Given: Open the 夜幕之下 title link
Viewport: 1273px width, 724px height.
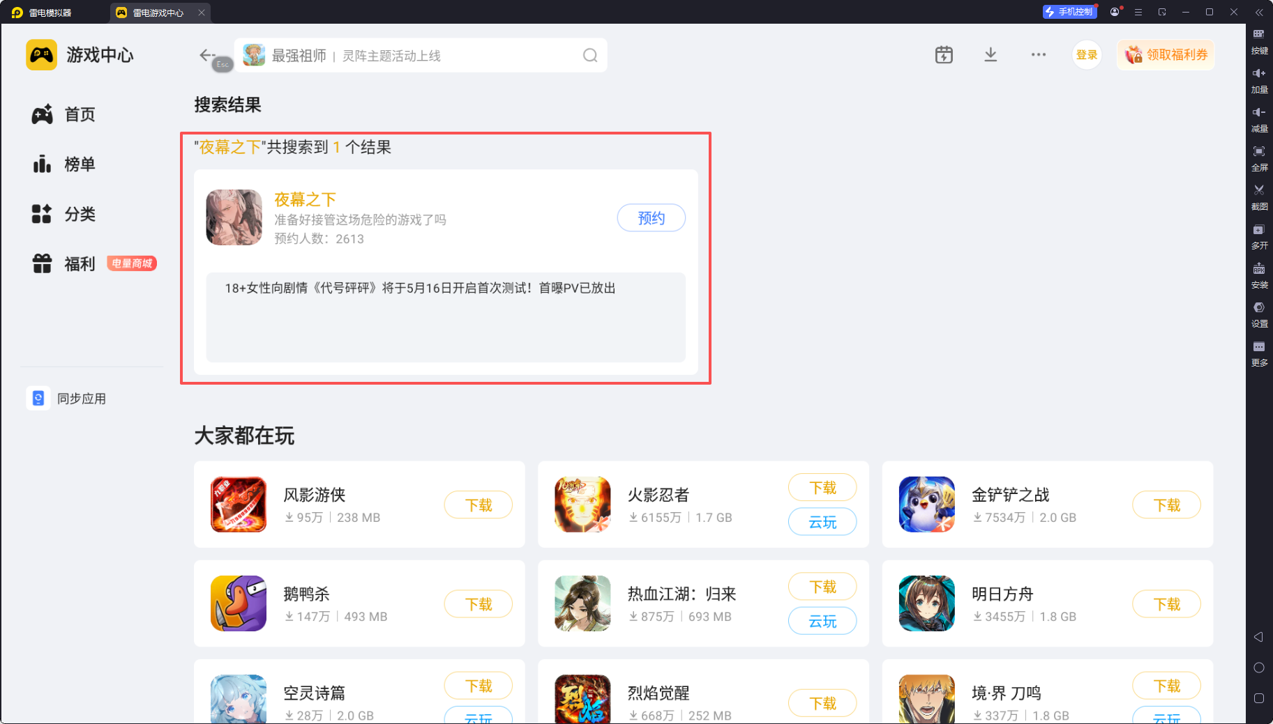Looking at the screenshot, I should point(305,199).
